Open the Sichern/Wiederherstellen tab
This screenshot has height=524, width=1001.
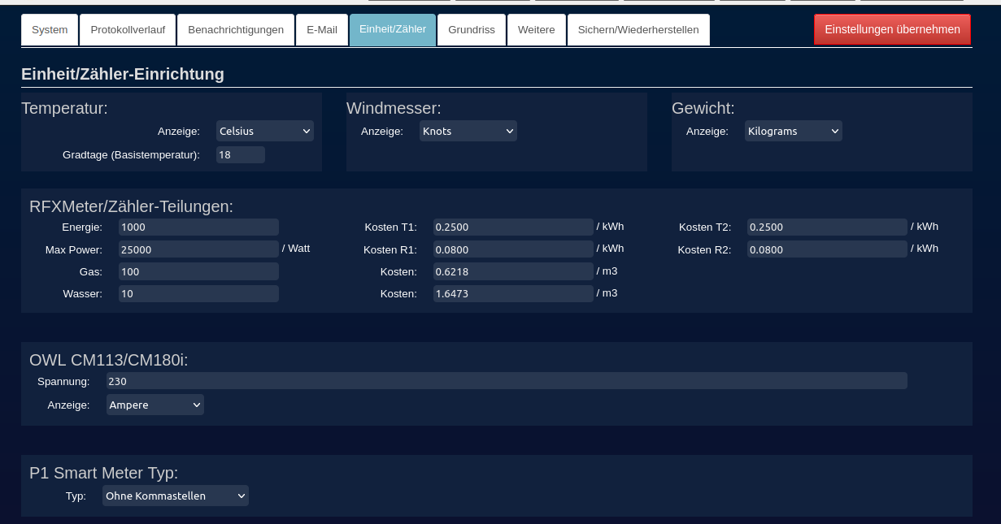pos(638,30)
